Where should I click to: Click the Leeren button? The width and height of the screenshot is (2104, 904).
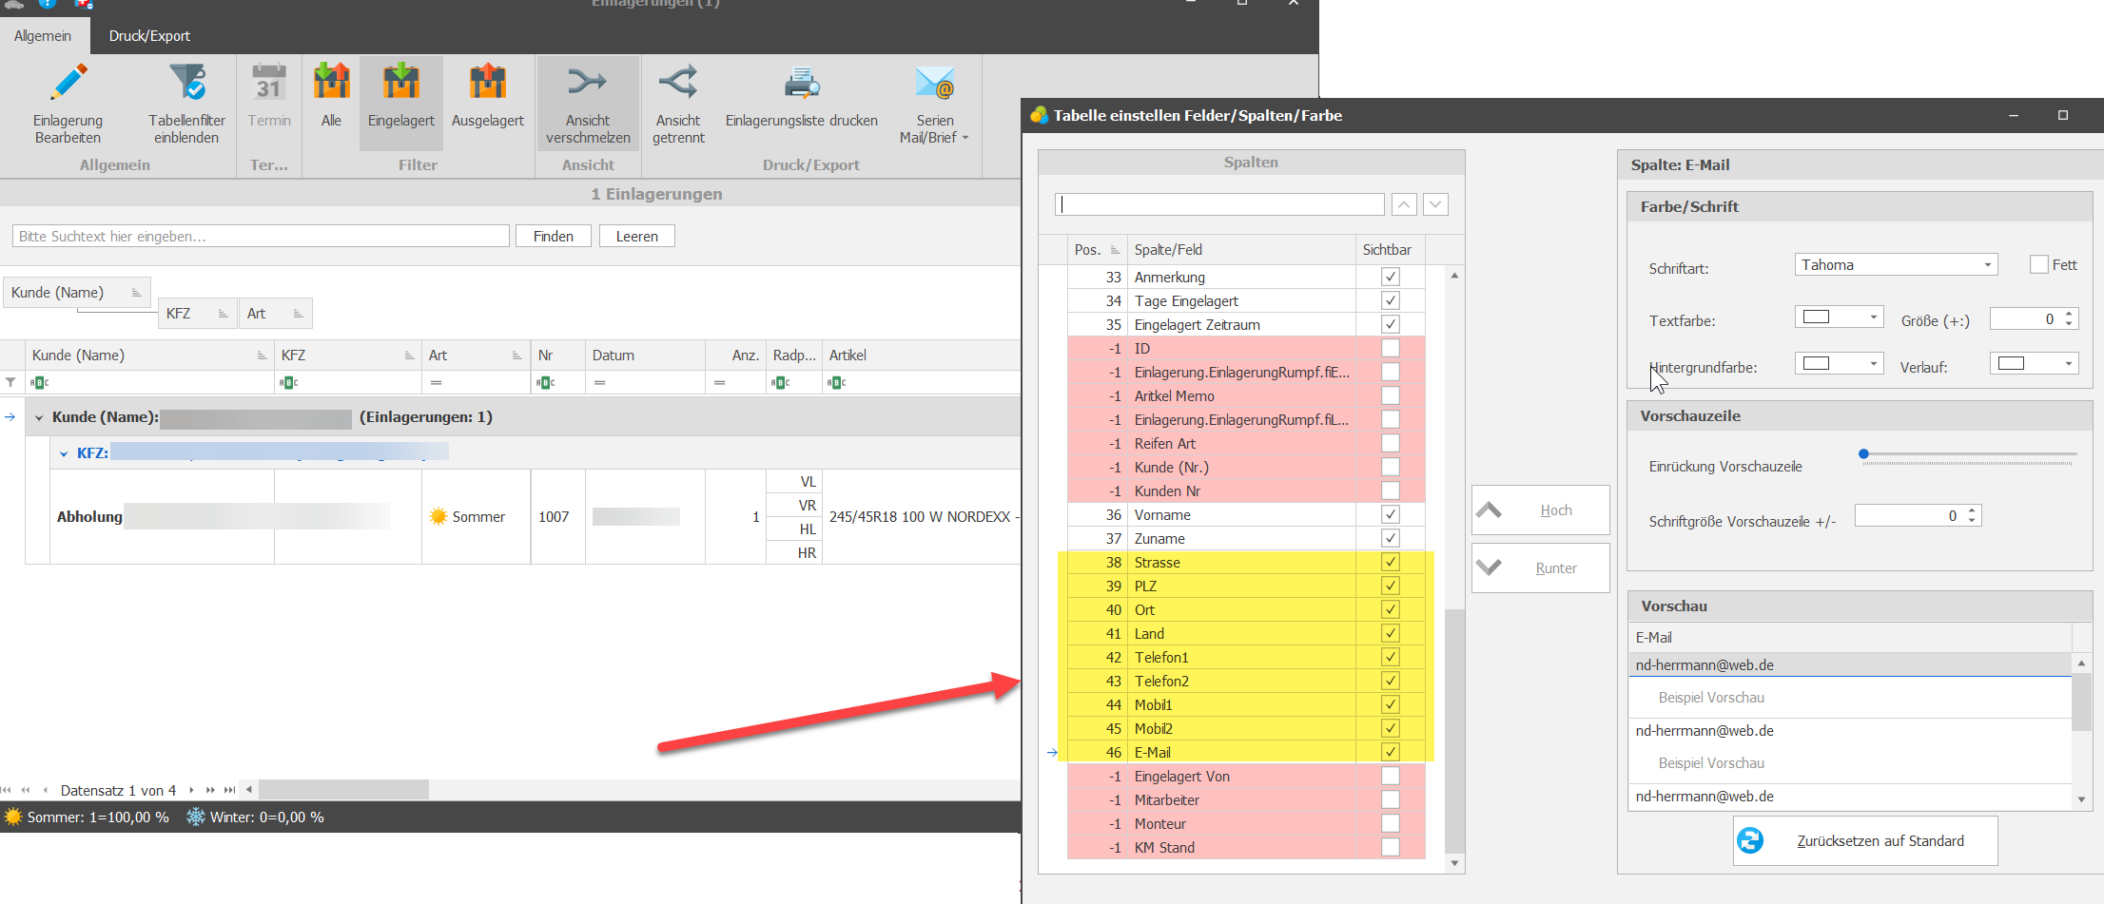click(637, 237)
